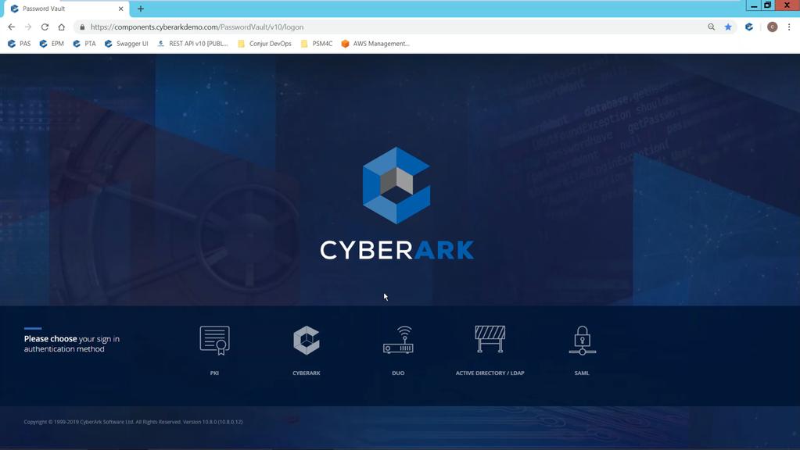Click the copyright version text
800x450 pixels.
pyautogui.click(x=133, y=422)
